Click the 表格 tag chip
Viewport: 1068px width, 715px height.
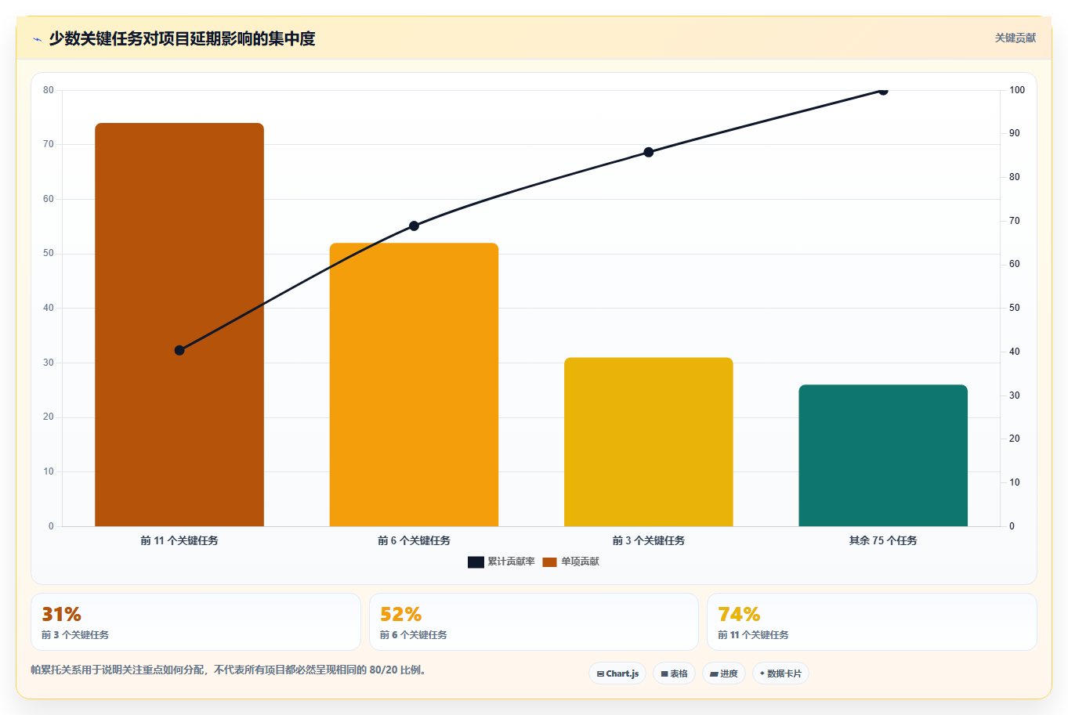point(674,673)
